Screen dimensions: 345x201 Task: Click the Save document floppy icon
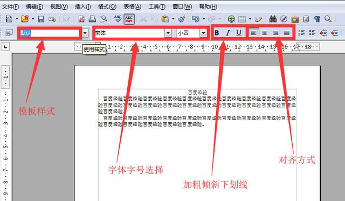tap(41, 19)
